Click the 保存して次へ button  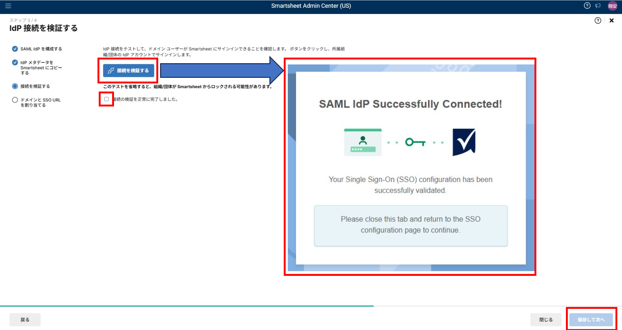click(x=591, y=320)
